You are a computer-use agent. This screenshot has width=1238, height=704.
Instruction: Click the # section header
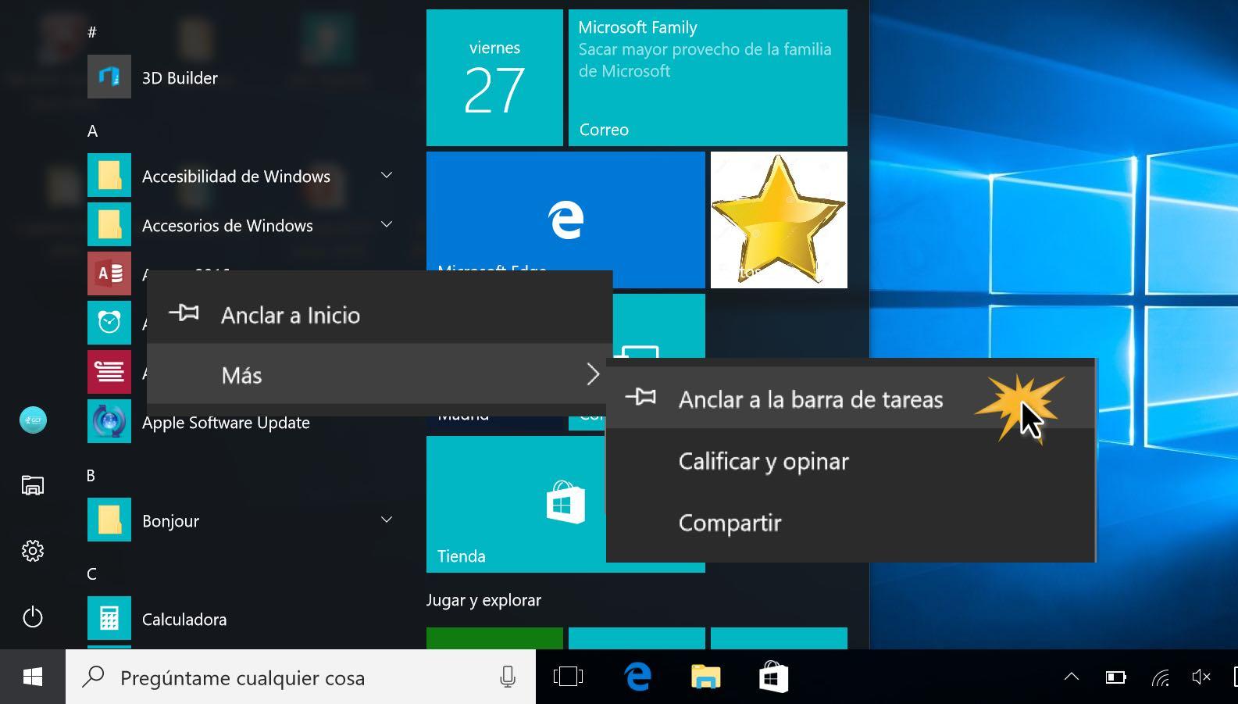pos(92,32)
